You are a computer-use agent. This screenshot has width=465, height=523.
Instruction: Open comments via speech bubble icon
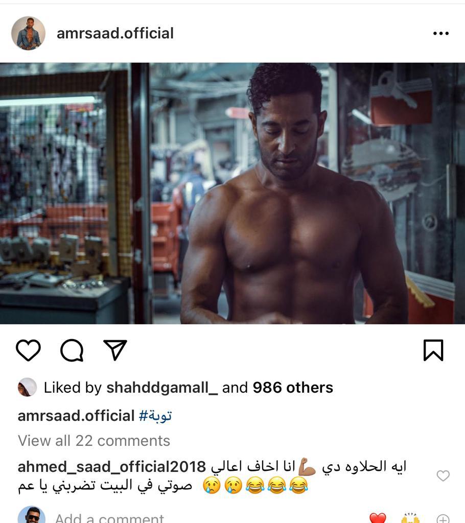[72, 350]
